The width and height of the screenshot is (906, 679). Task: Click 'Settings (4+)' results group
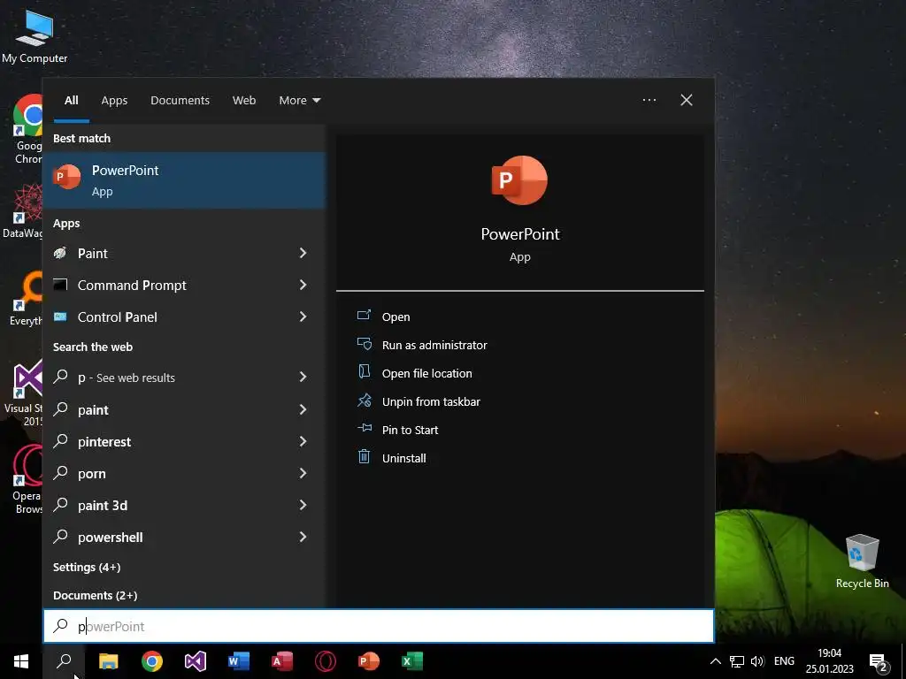[x=87, y=567]
